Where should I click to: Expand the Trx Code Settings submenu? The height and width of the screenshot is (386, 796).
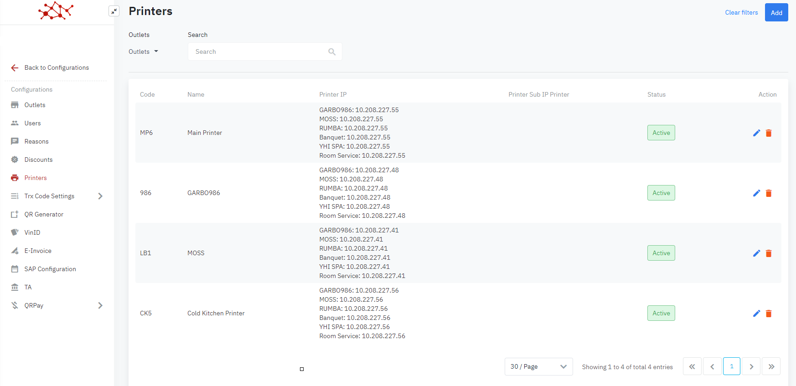(x=100, y=196)
